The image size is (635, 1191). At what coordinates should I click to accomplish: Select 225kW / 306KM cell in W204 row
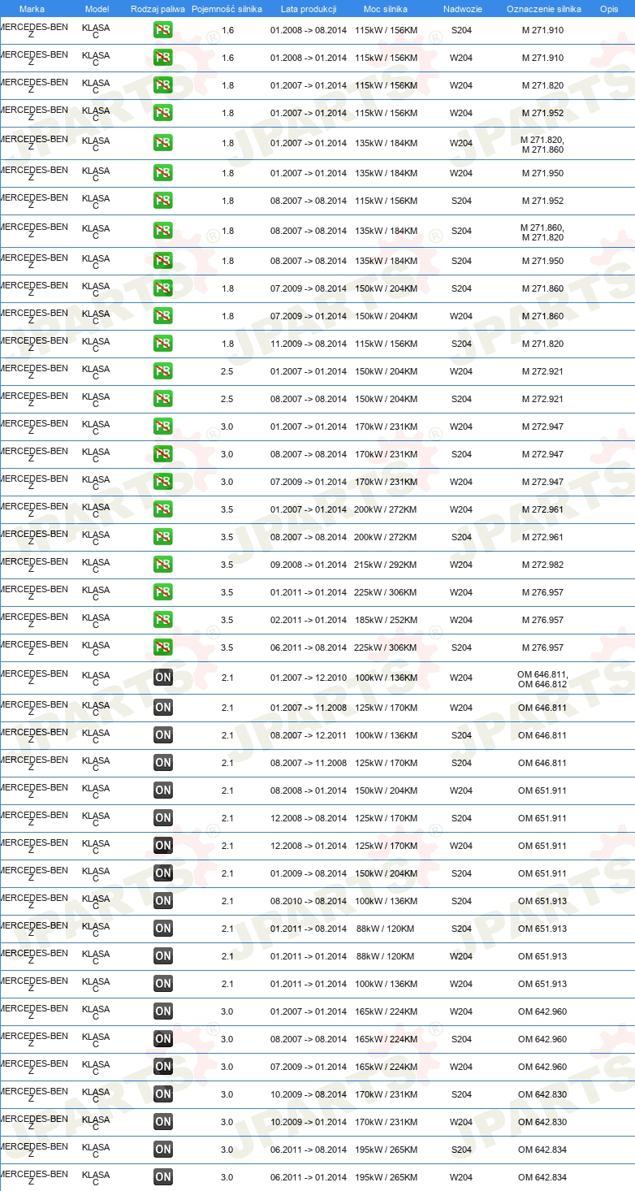(x=386, y=592)
